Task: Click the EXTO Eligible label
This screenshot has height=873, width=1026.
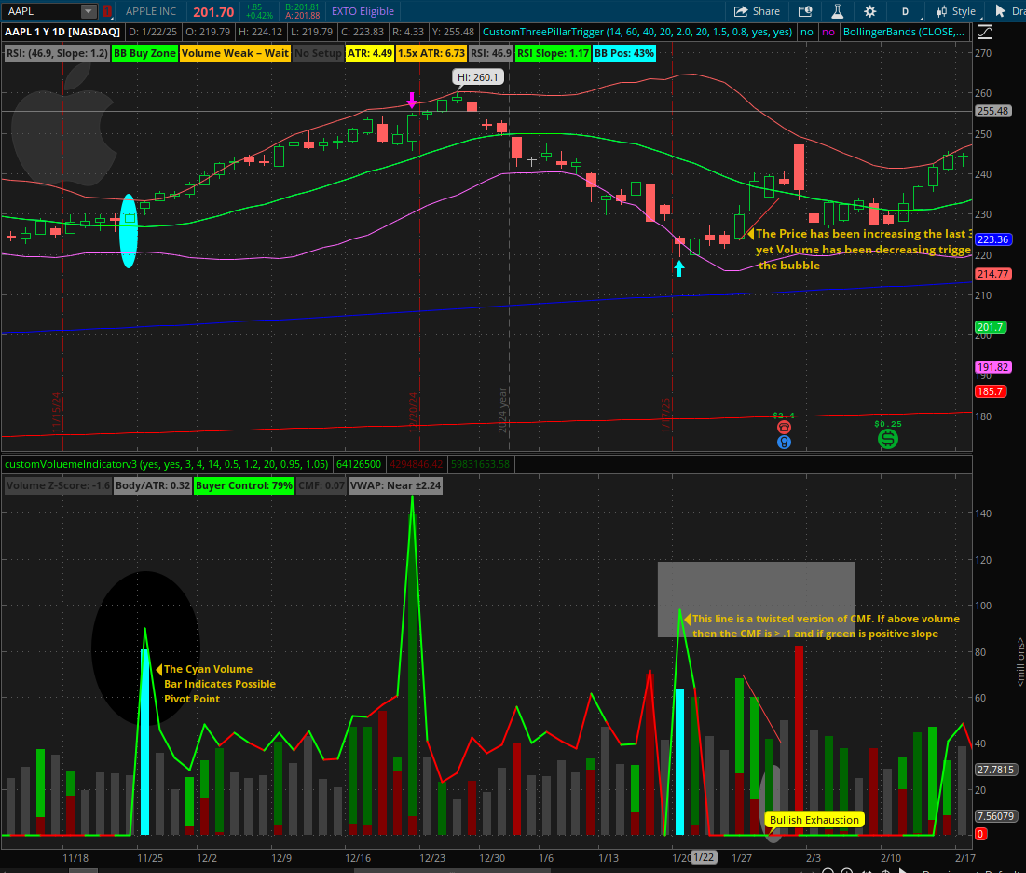Action: point(363,11)
